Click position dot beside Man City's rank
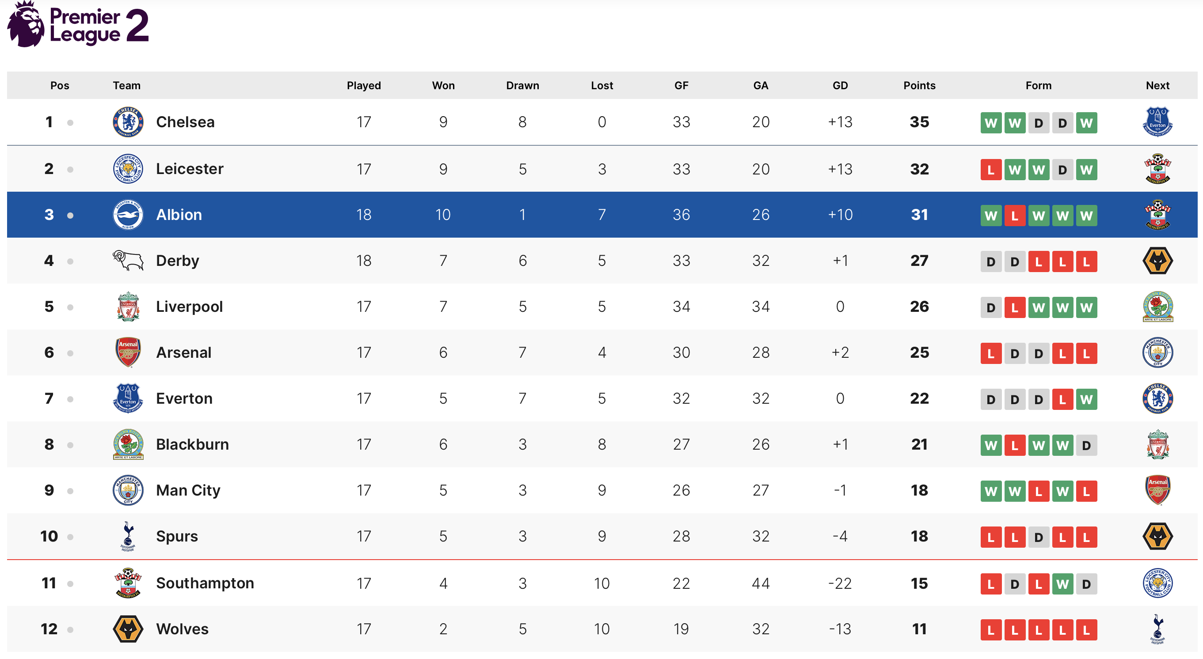The width and height of the screenshot is (1203, 659). 70,491
